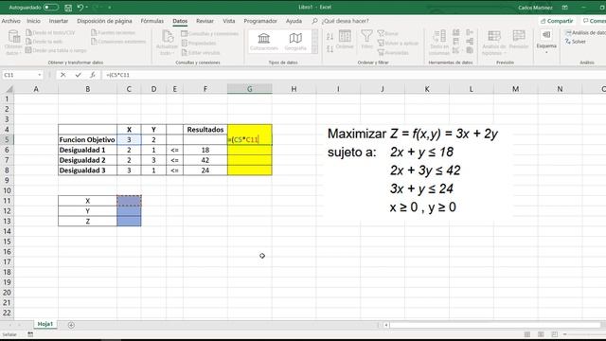Click the blue cell next to Z
The image size is (606, 341).
(x=129, y=221)
